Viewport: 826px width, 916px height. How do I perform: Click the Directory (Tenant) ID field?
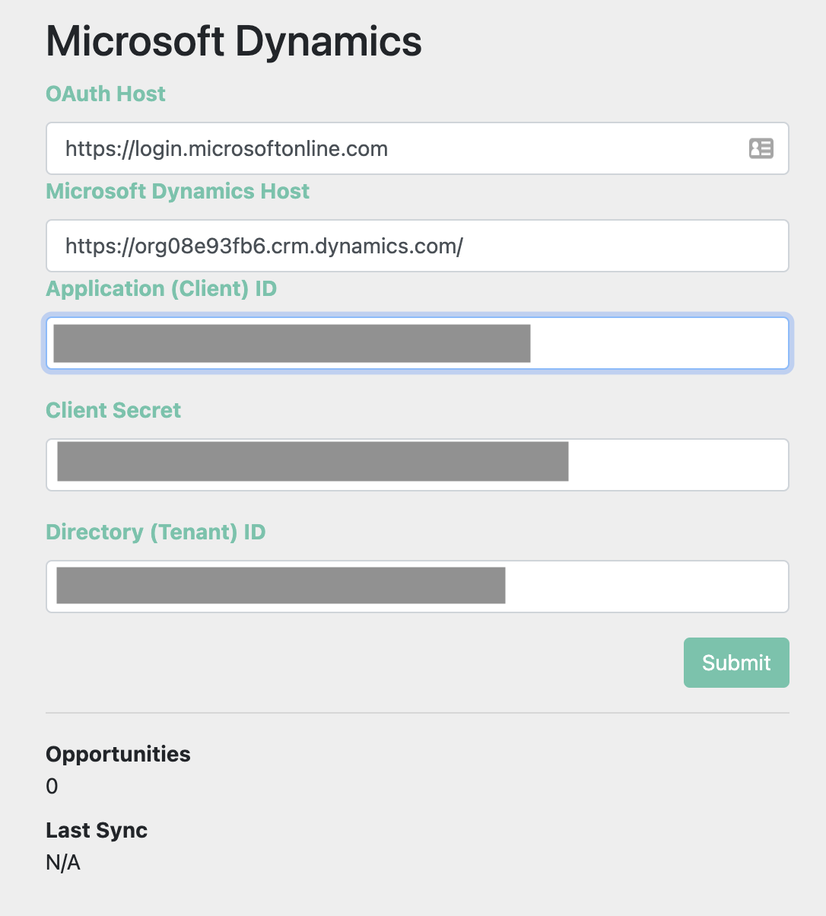tap(418, 587)
